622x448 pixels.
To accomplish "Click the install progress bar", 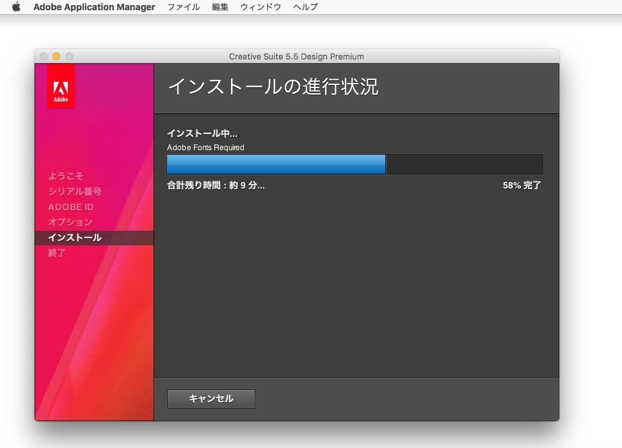I will coord(355,164).
